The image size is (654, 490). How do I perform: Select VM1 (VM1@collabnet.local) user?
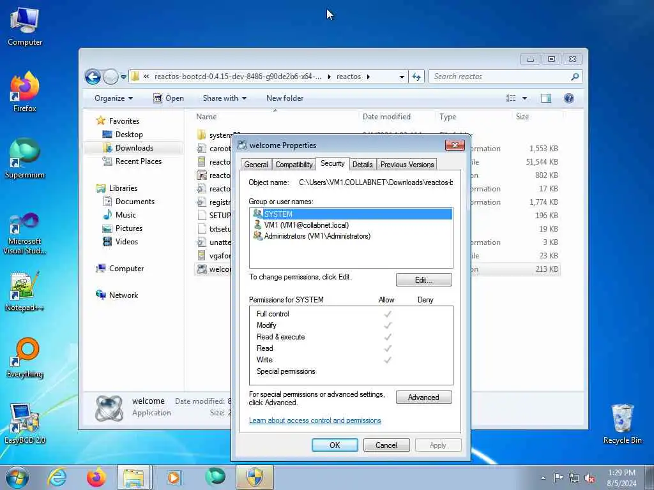[x=301, y=225]
